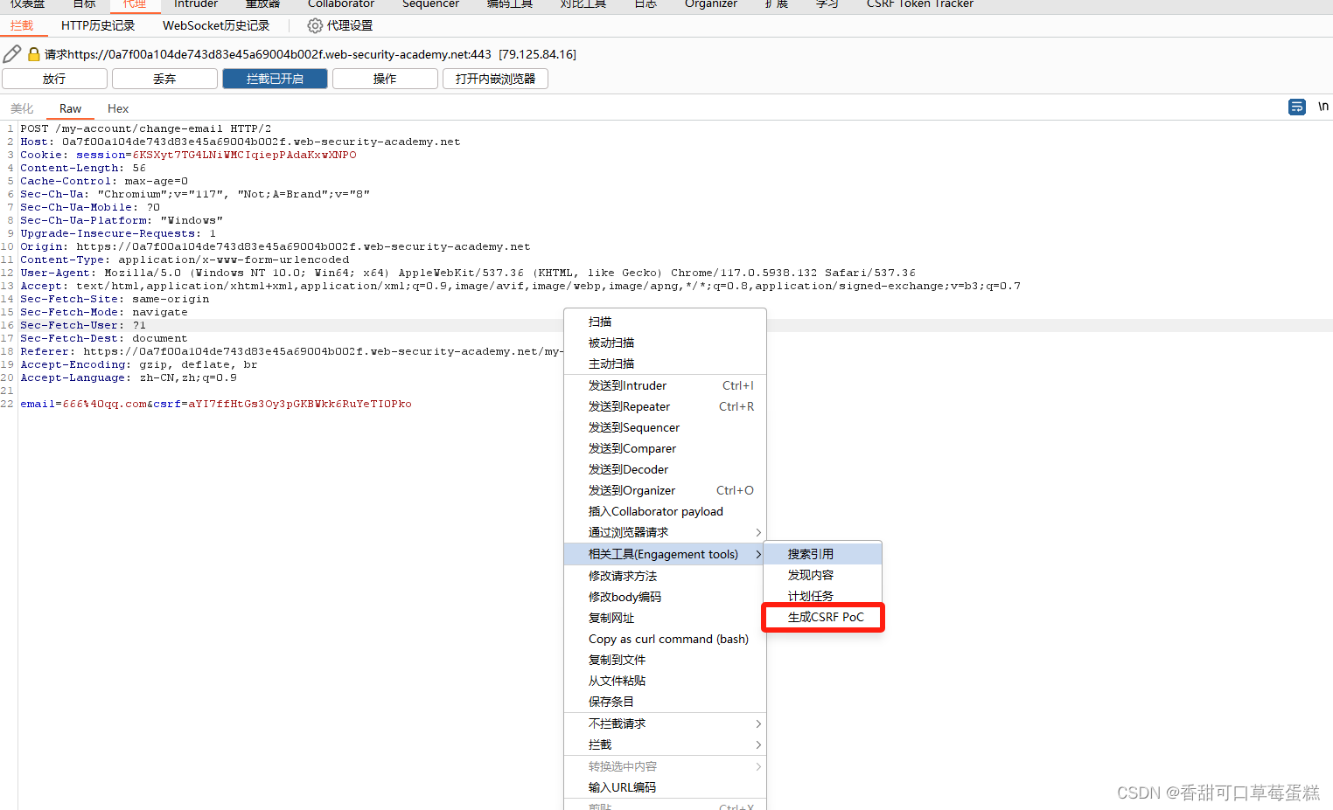1333x810 pixels.
Task: Click the pencil edit icon beside request URL
Action: [12, 54]
